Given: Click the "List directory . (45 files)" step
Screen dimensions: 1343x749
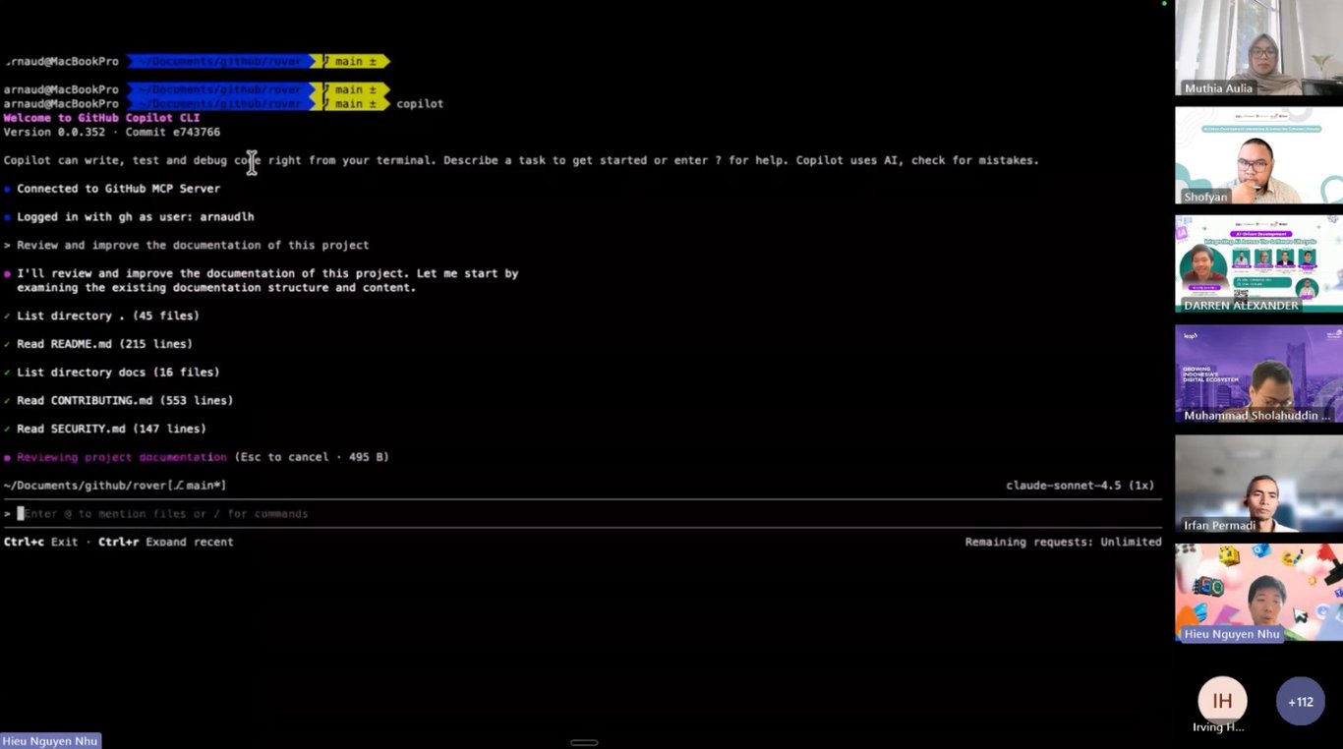Looking at the screenshot, I should tap(108, 317).
